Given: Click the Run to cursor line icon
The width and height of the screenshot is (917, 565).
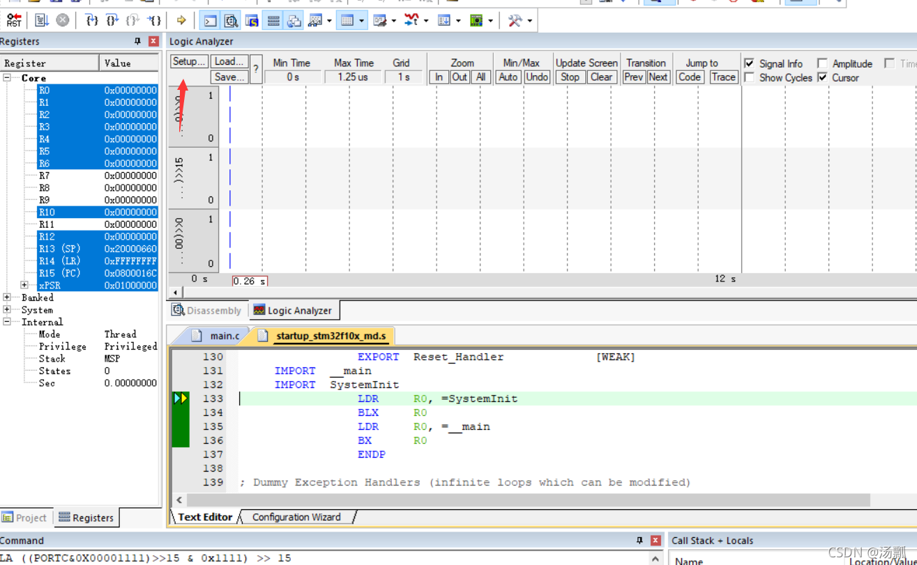Looking at the screenshot, I should 154,20.
